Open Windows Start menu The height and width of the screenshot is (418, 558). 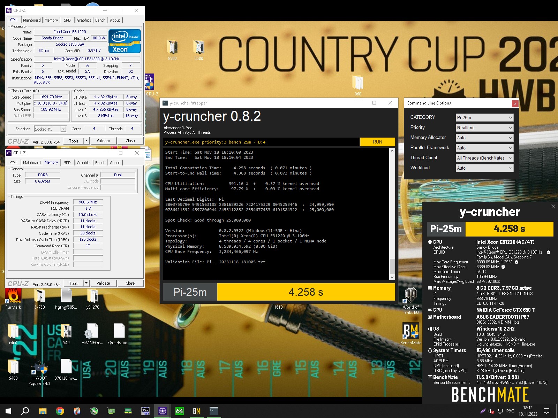pos(8,411)
